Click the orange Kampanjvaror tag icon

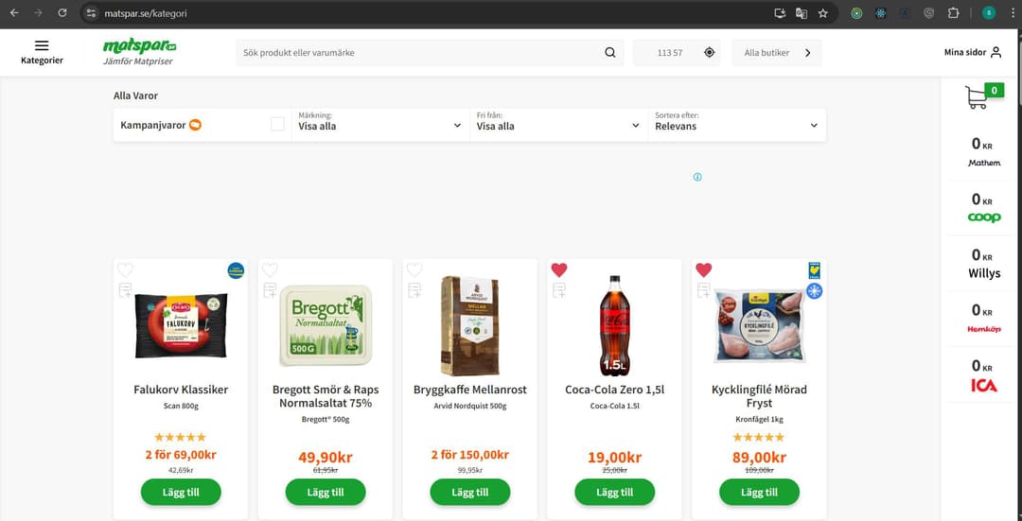(195, 125)
